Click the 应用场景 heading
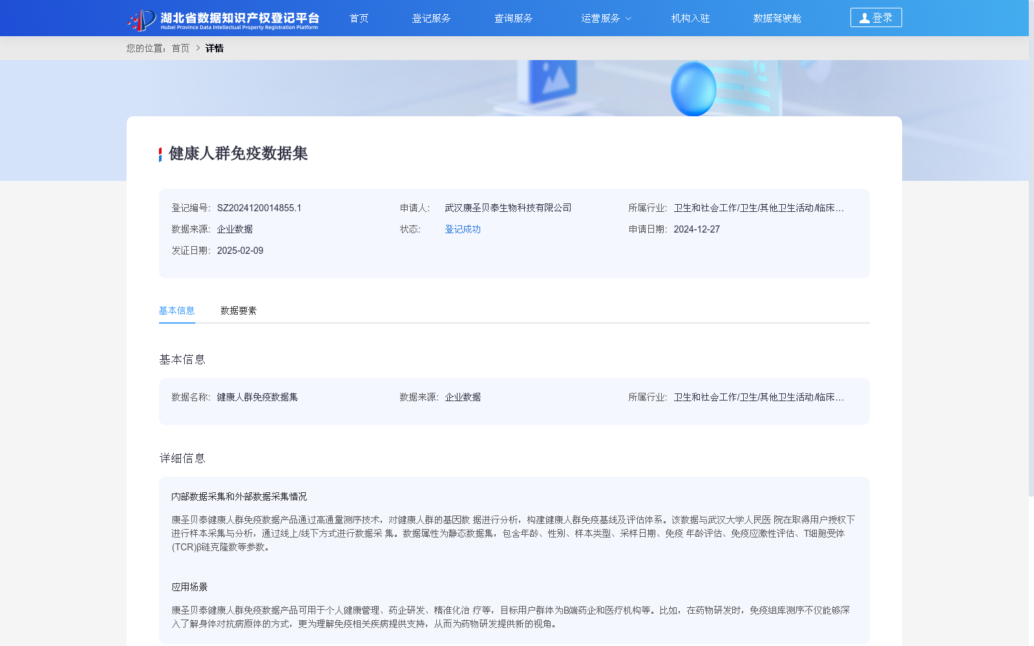1034x646 pixels. click(189, 587)
